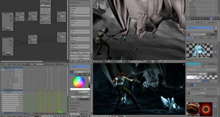
Task: Enable the Backdrop checkbox
Action: click(x=57, y=64)
